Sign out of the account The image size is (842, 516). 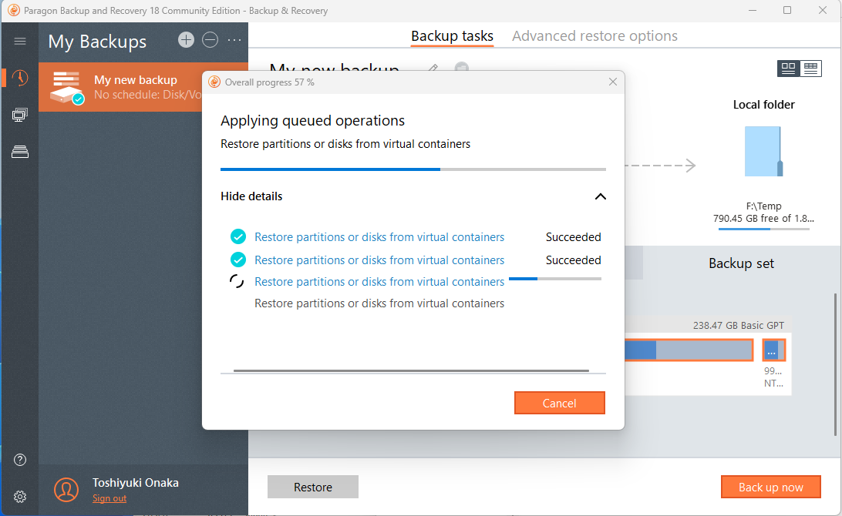click(x=109, y=498)
